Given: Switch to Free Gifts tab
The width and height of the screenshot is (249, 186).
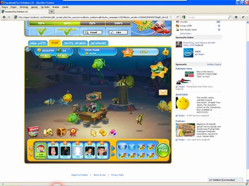Looking at the screenshot, I should 38,43.
